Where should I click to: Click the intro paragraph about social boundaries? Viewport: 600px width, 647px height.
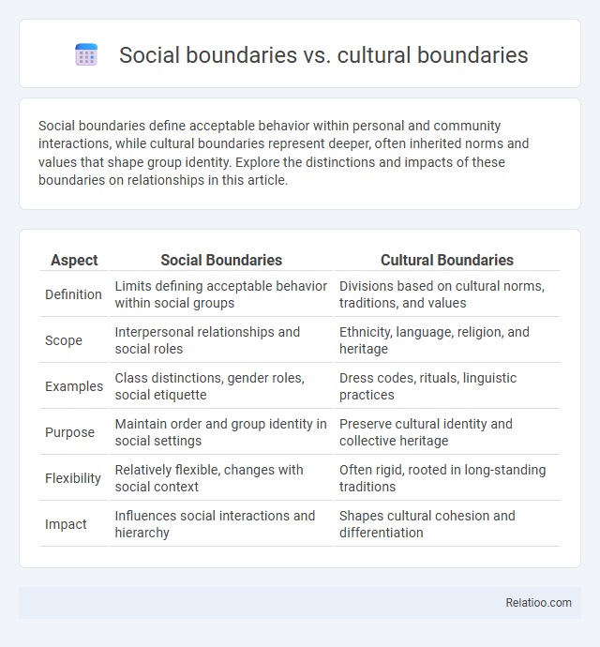tap(283, 153)
